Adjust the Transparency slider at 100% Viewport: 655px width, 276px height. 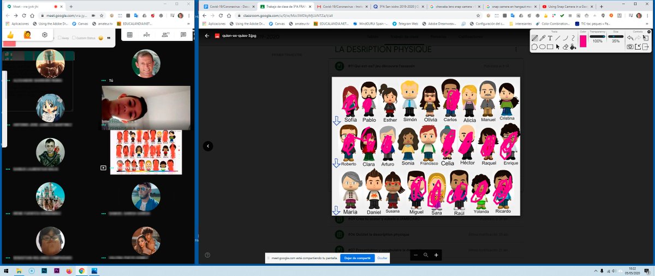(598, 36)
